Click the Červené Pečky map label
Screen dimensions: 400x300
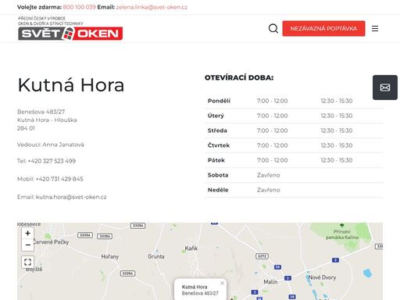point(52,242)
